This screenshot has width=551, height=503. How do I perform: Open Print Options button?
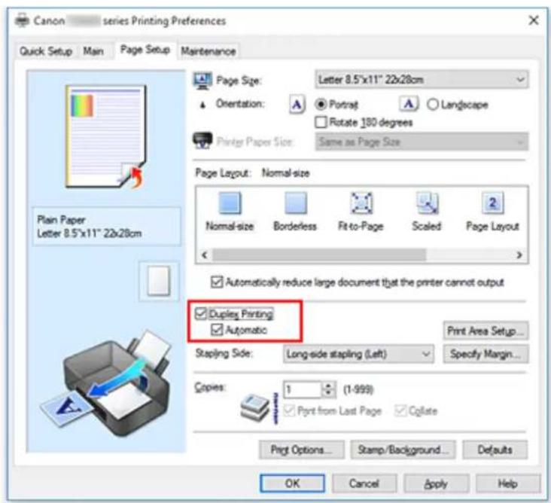coord(302,450)
